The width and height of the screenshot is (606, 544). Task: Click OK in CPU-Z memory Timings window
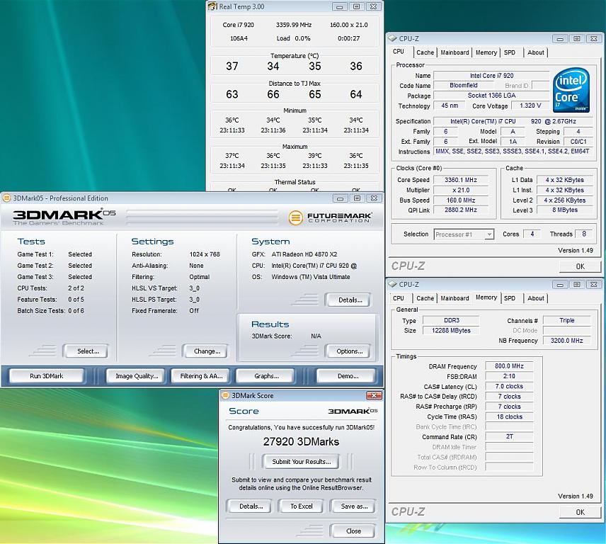point(580,512)
